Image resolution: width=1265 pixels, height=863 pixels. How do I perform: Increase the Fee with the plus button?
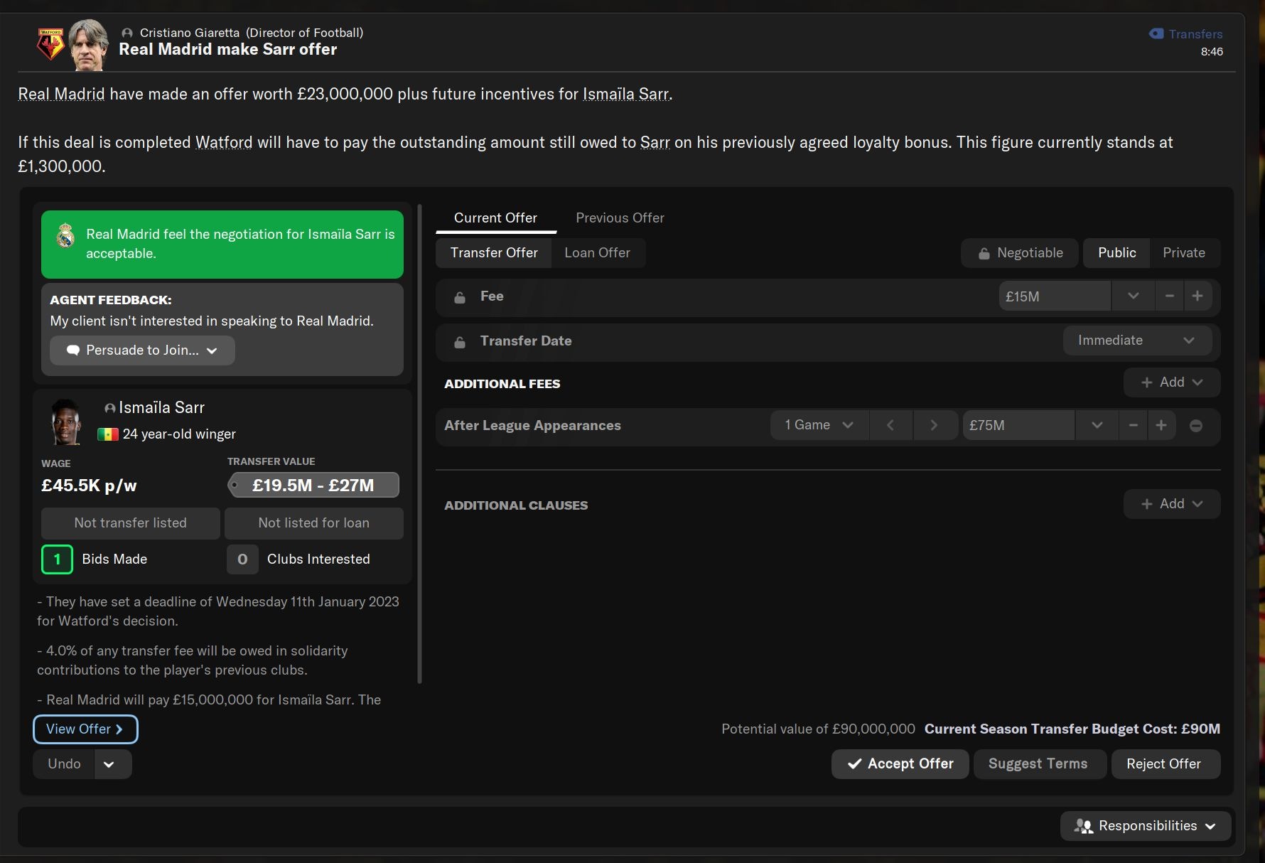click(1197, 296)
